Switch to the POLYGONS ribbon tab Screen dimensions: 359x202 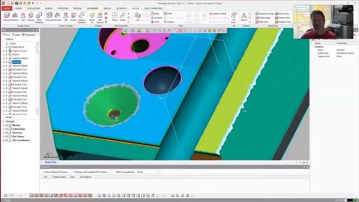tap(63, 8)
